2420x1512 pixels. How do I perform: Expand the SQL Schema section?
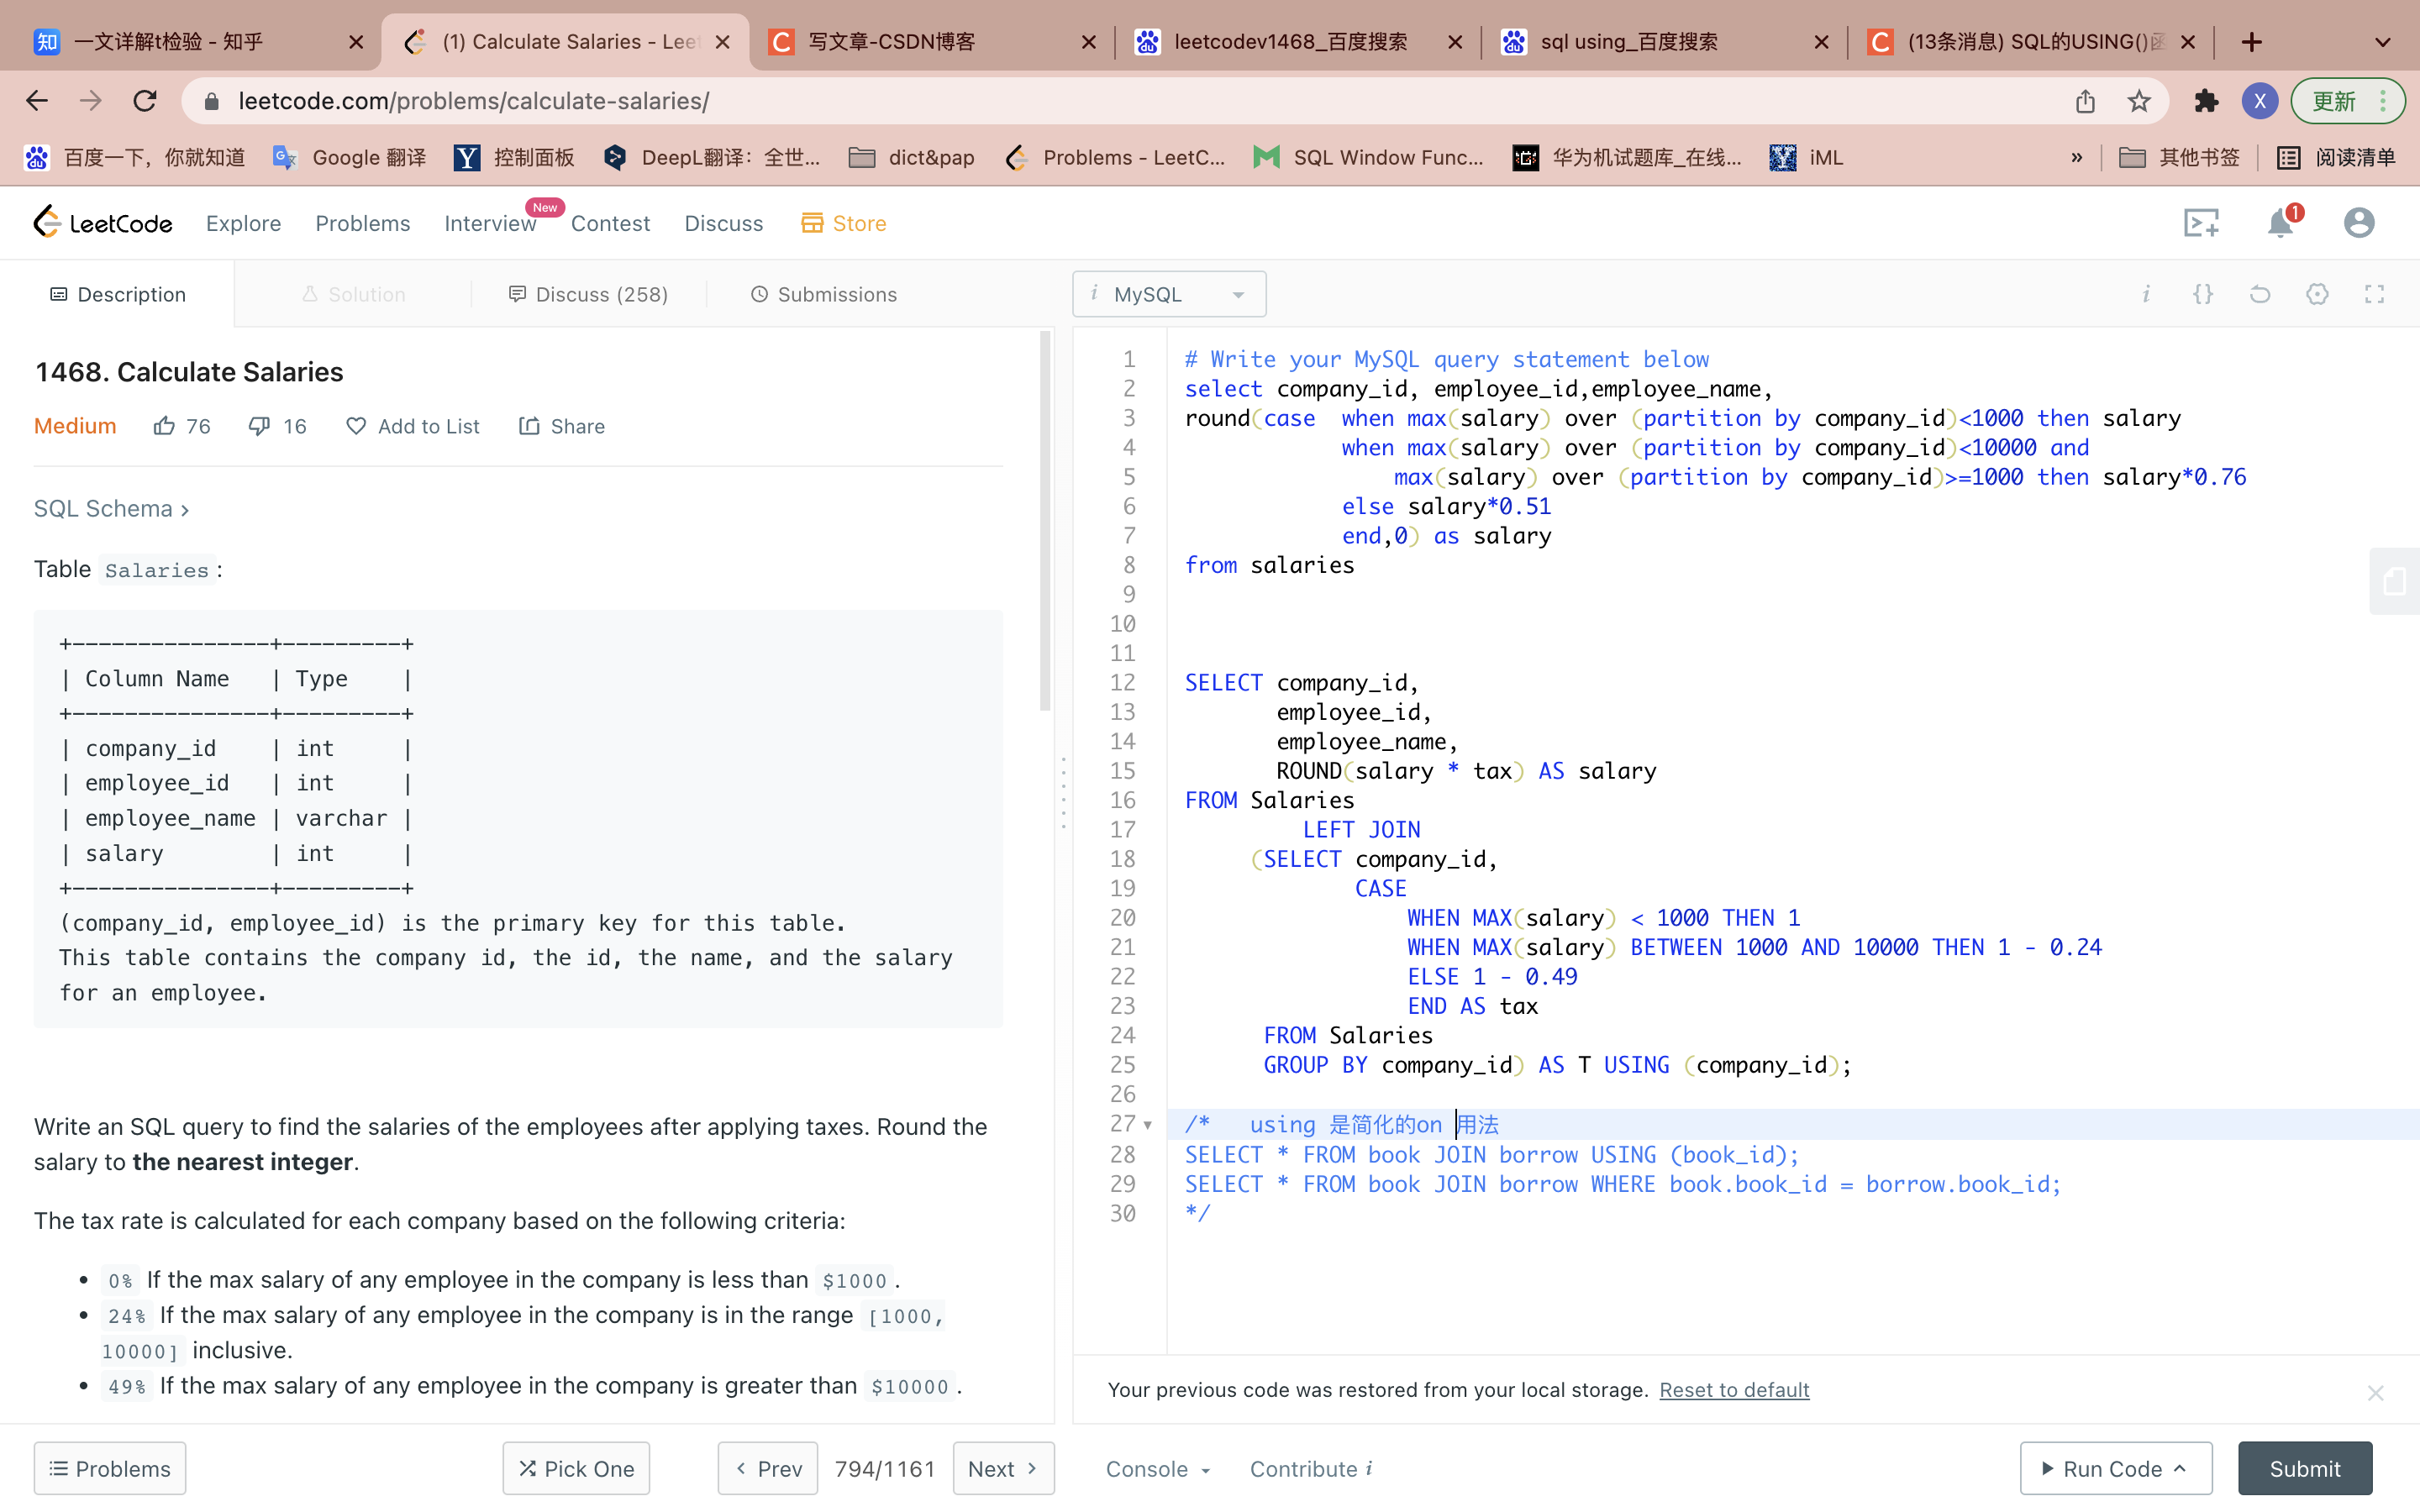(111, 509)
